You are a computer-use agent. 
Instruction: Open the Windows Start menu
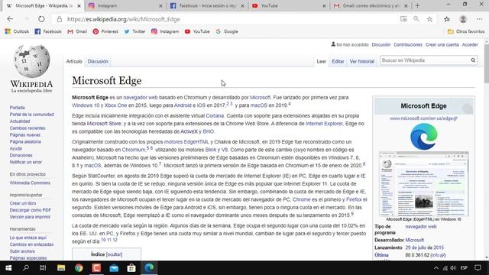[8, 268]
